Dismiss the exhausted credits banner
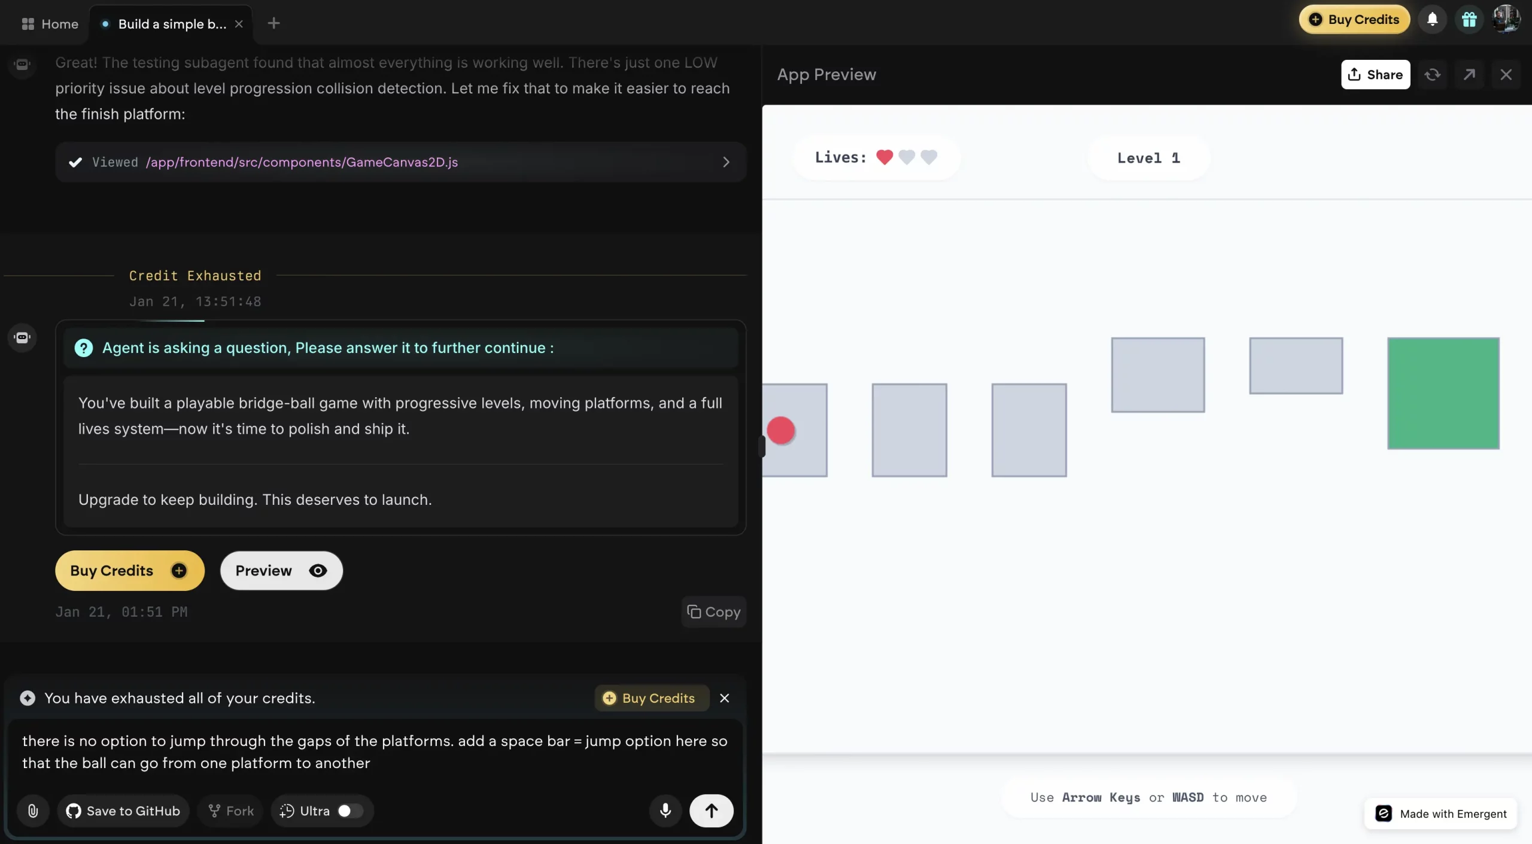The width and height of the screenshot is (1532, 844). coord(724,698)
